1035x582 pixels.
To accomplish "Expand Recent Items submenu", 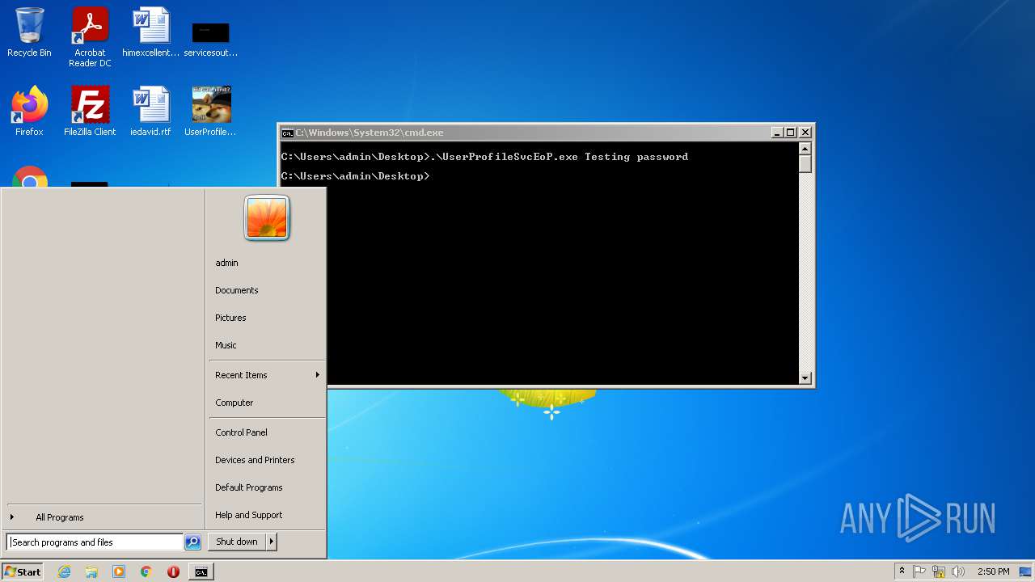I will coord(267,375).
